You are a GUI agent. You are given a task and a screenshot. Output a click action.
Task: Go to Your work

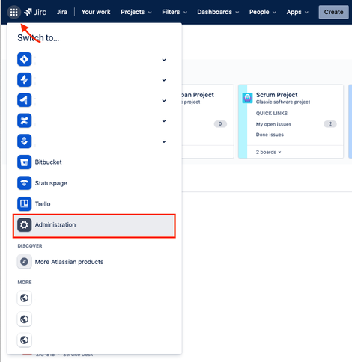coord(96,12)
